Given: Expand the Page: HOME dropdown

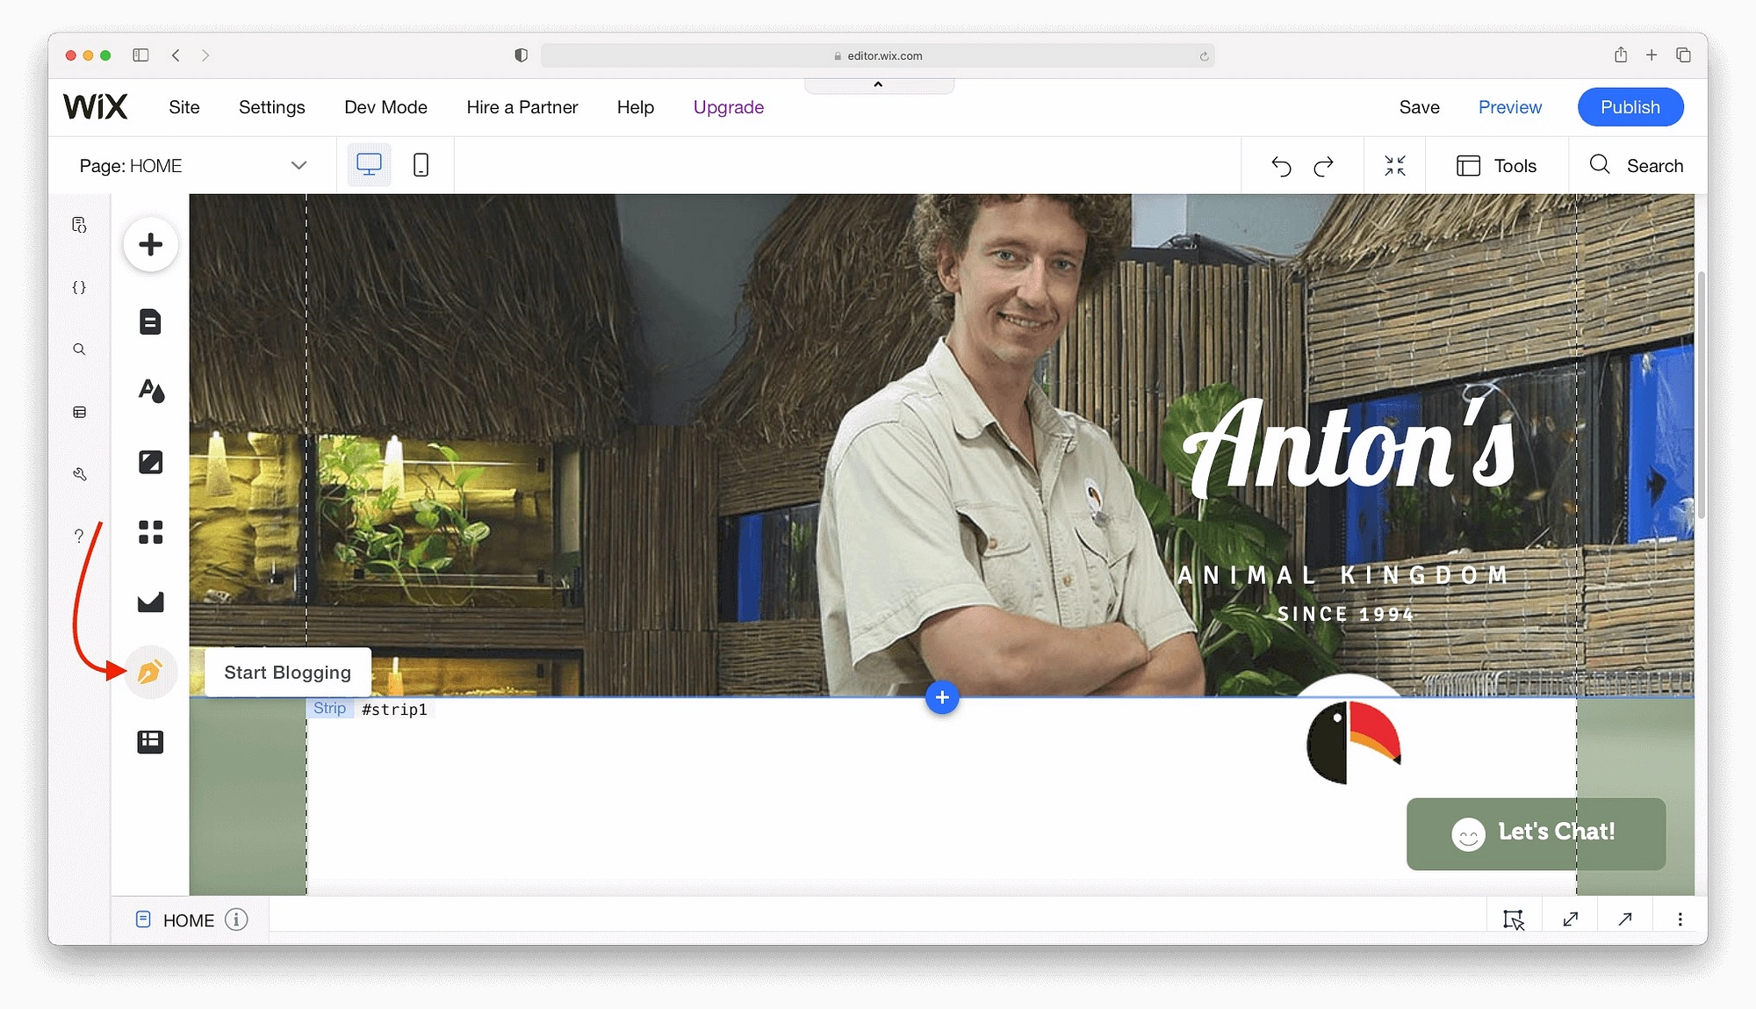Looking at the screenshot, I should [x=193, y=166].
